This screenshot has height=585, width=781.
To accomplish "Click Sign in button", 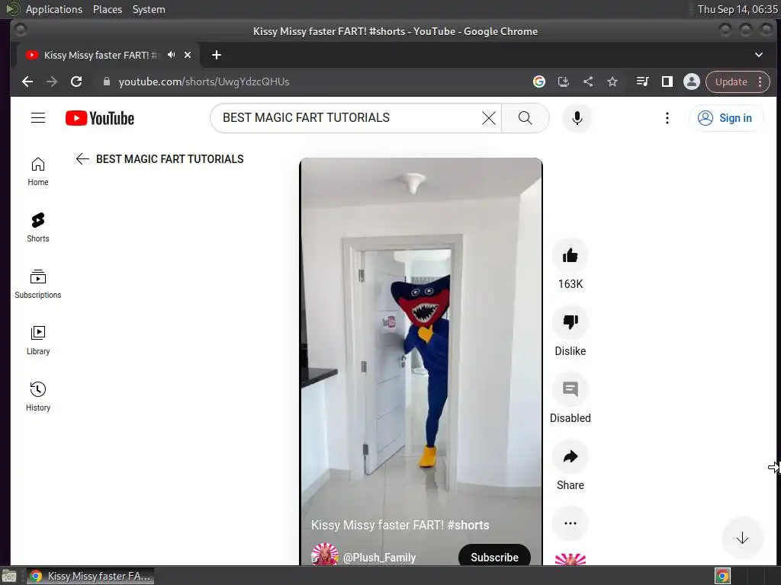I will 726,118.
